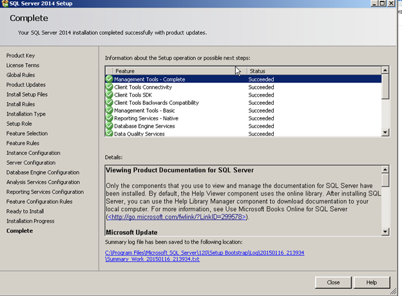Image resolution: width=402 pixels, height=296 pixels.
Task: Open the Summary log file path link
Action: pyautogui.click(x=204, y=256)
